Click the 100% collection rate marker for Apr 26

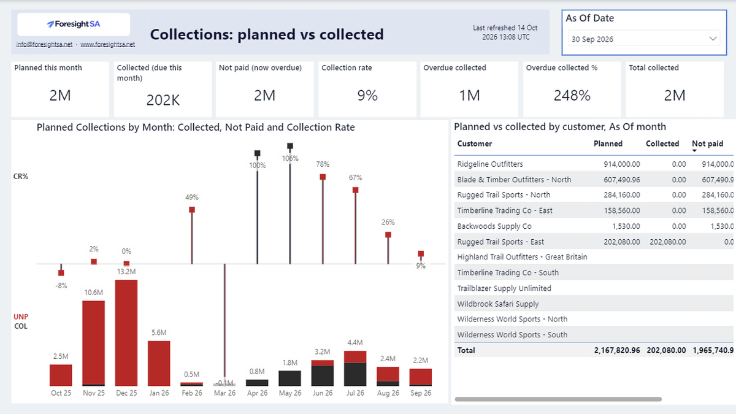pos(257,153)
